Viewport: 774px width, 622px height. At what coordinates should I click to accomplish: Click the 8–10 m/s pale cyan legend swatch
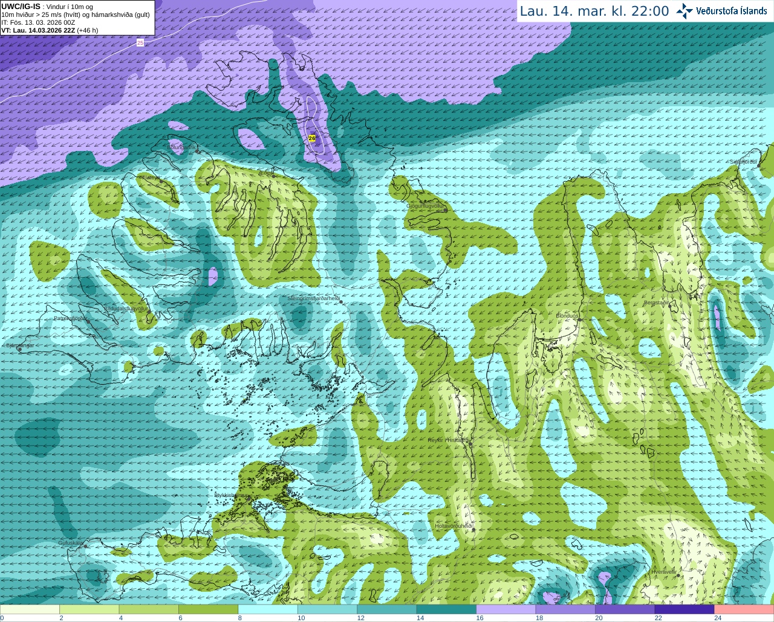click(x=268, y=609)
